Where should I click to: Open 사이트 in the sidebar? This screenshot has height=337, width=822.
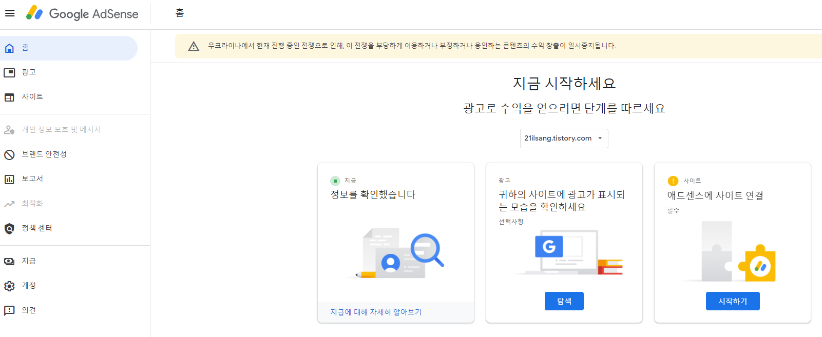[x=69, y=97]
